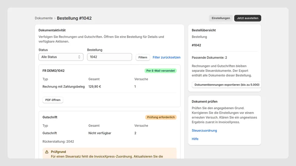Open the Steuerzuordnung link
Image resolution: width=296 pixels, height=166 pixels.
click(204, 131)
